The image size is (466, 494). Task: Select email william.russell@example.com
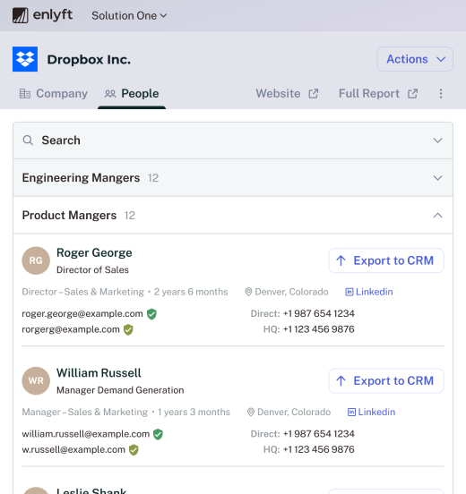(x=85, y=434)
